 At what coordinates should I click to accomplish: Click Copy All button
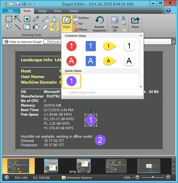click(115, 24)
